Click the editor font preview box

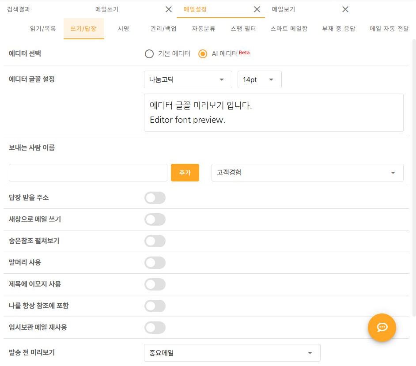click(x=274, y=113)
